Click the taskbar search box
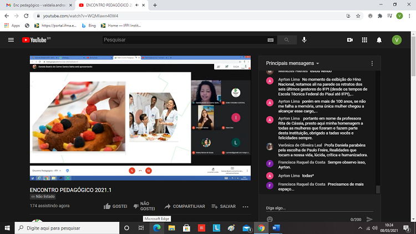 coord(67,228)
